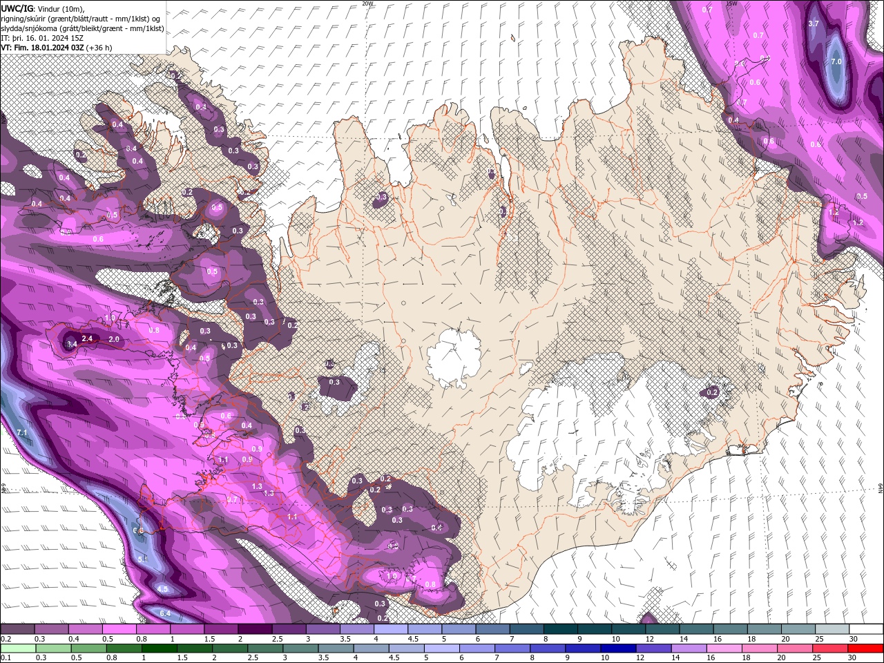Click the 2.4 precipitation value on the map
This screenshot has height=663, width=884.
coord(87,338)
